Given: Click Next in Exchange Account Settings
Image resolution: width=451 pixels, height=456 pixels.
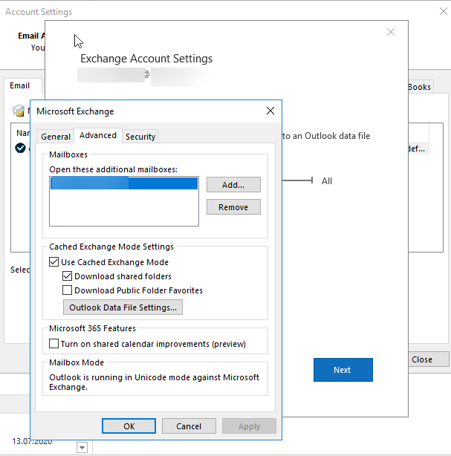Looking at the screenshot, I should 343,370.
